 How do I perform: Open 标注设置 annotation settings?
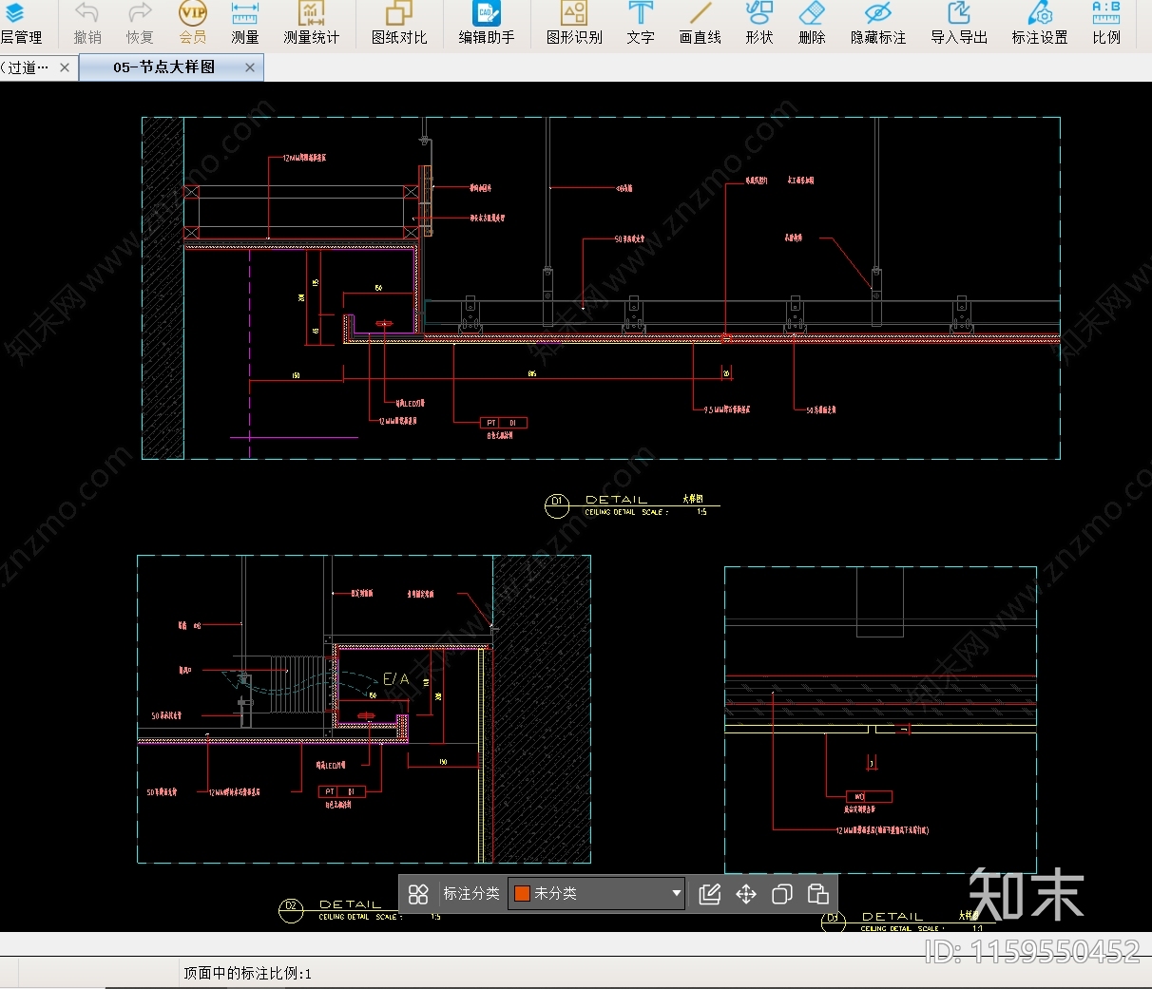pyautogui.click(x=1040, y=24)
